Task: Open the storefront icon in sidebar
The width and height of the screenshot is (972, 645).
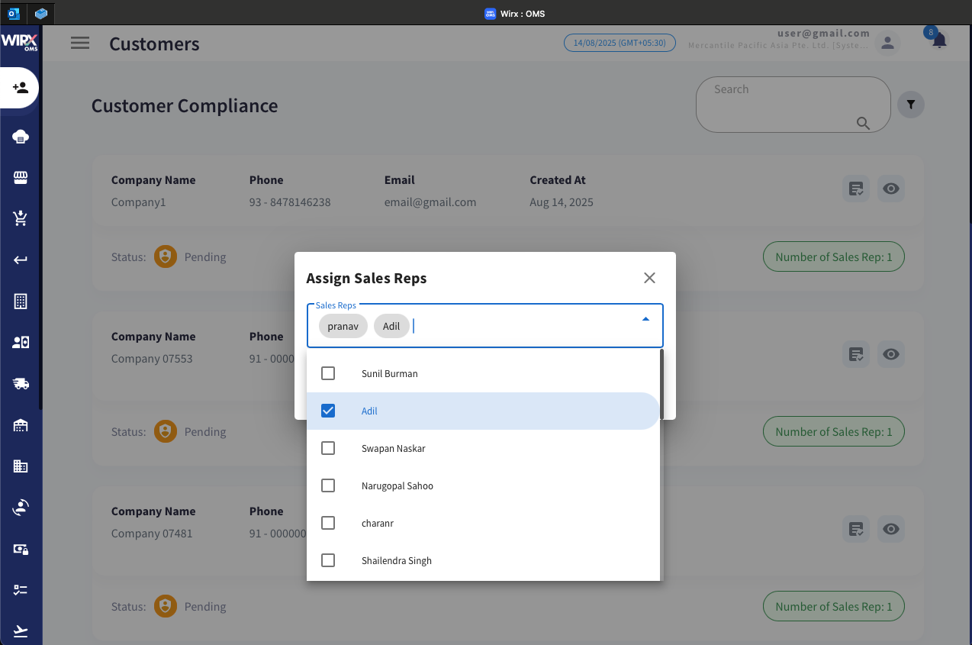Action: click(x=21, y=178)
